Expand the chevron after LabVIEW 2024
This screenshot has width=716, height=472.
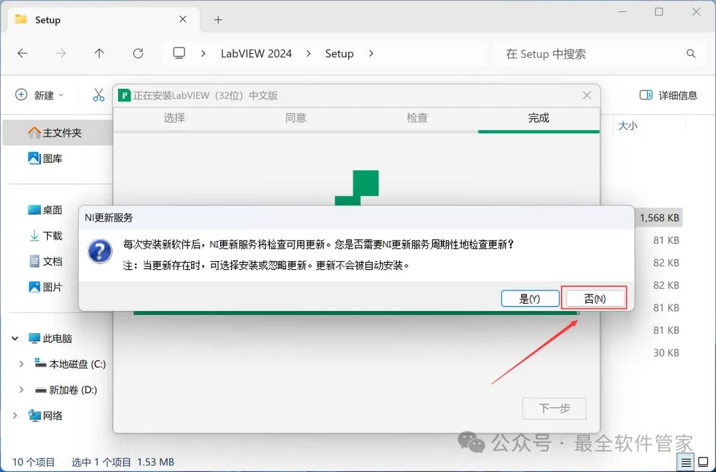[x=309, y=54]
